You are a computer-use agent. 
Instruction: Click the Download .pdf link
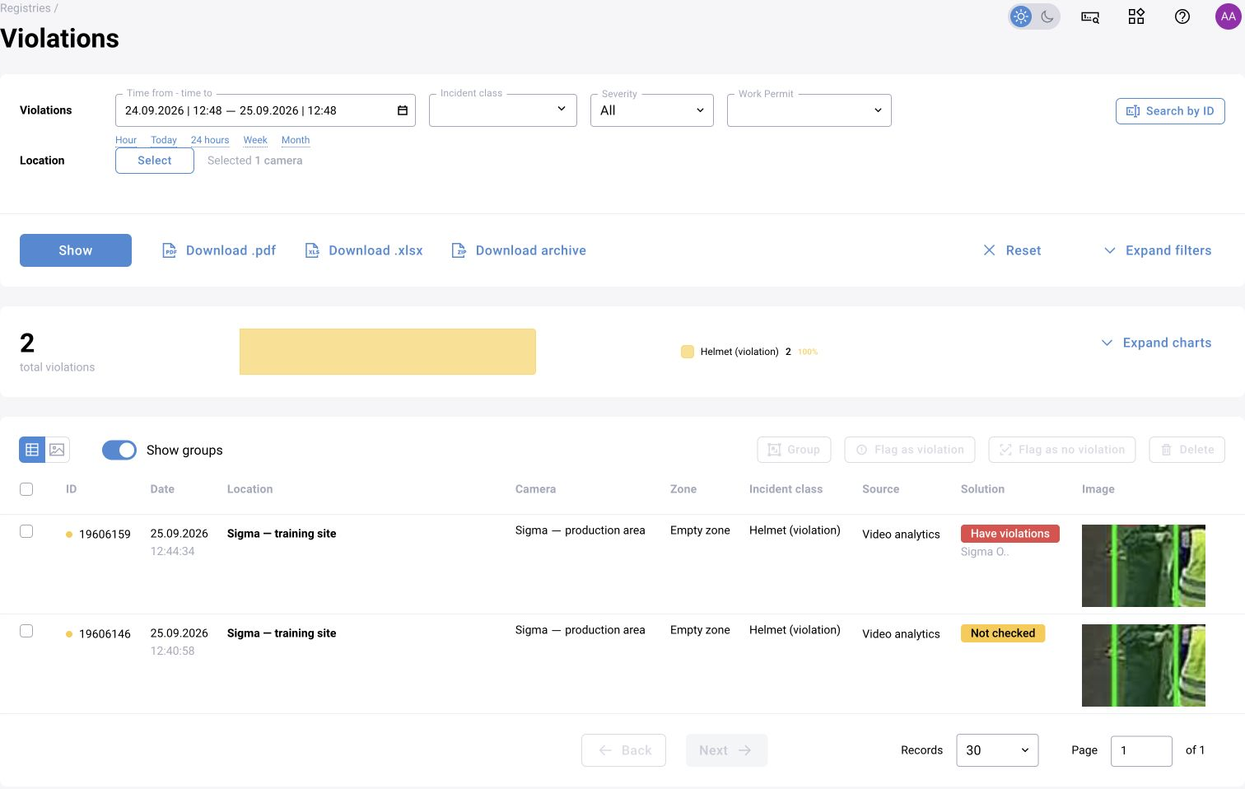219,250
